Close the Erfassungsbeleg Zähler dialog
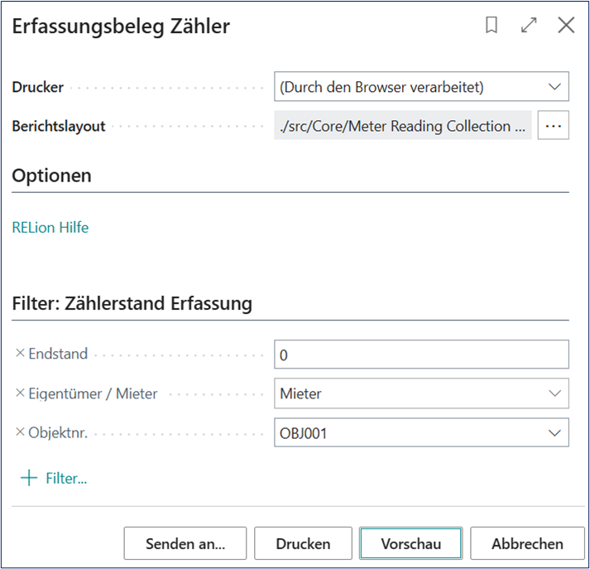590x569 pixels. pos(566,26)
